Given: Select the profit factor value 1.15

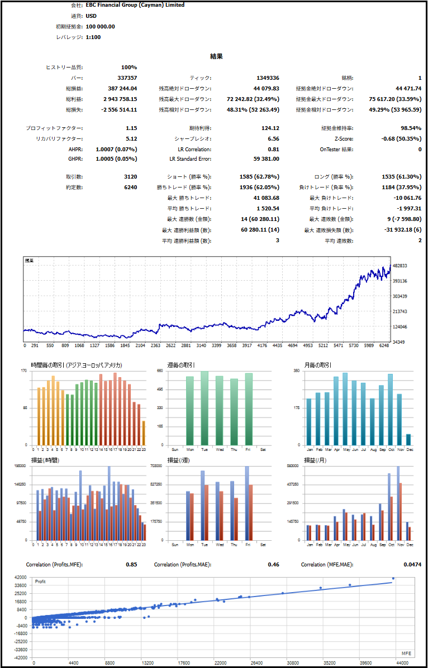Looking at the screenshot, I should pos(131,128).
